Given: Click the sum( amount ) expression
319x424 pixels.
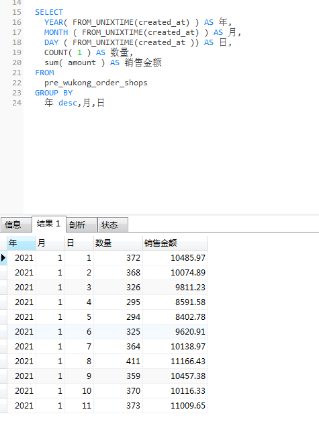Looking at the screenshot, I should (x=75, y=62).
